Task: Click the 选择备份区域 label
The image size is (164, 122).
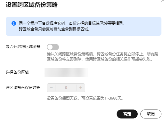Action: click(x=17, y=72)
